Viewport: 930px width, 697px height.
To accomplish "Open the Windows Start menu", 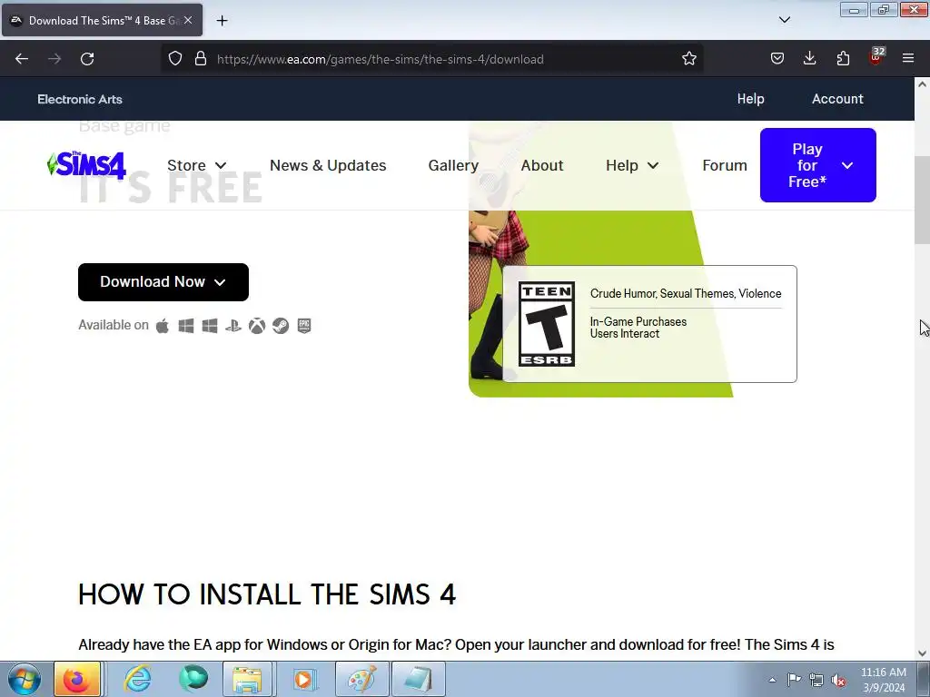I will [25, 679].
